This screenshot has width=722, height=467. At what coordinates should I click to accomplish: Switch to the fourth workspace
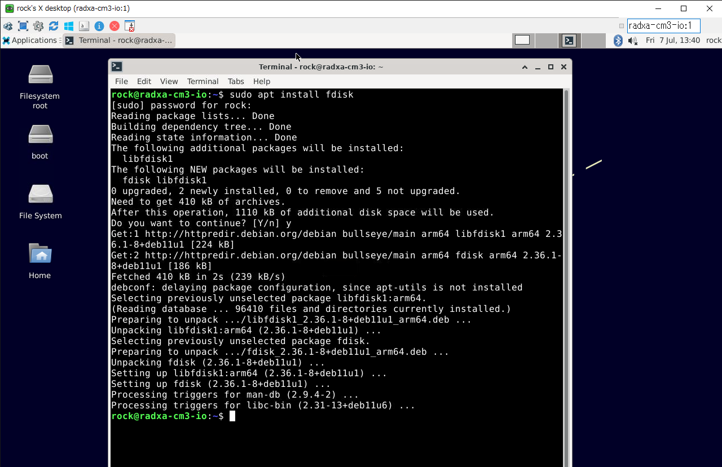coord(593,40)
